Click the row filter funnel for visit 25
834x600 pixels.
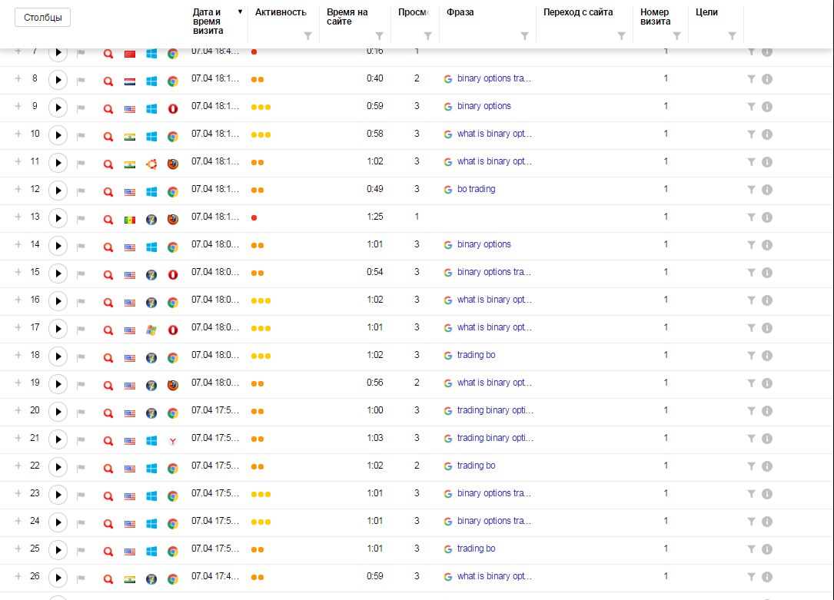[x=751, y=549]
